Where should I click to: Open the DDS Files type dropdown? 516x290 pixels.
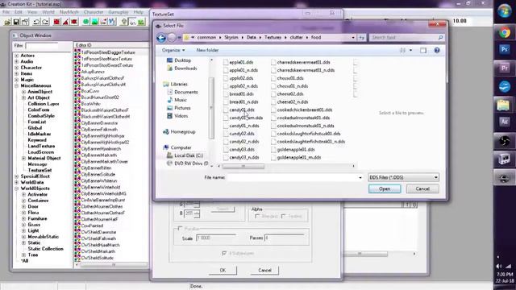[x=403, y=177]
